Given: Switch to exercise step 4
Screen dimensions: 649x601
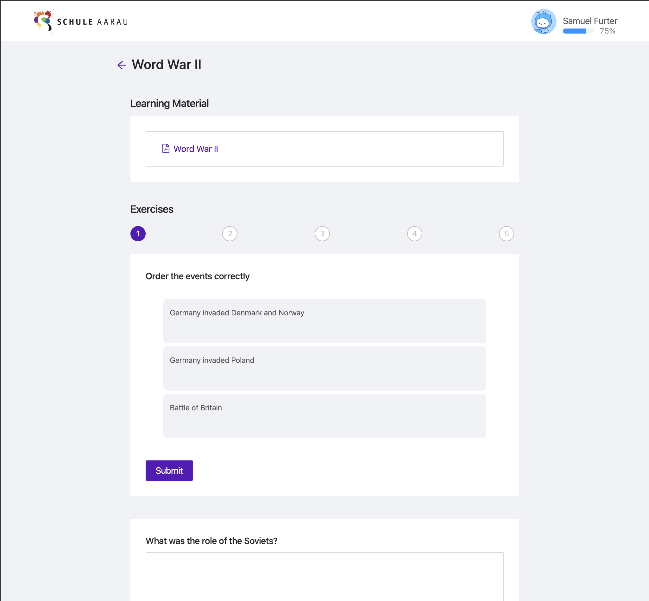Looking at the screenshot, I should [414, 233].
